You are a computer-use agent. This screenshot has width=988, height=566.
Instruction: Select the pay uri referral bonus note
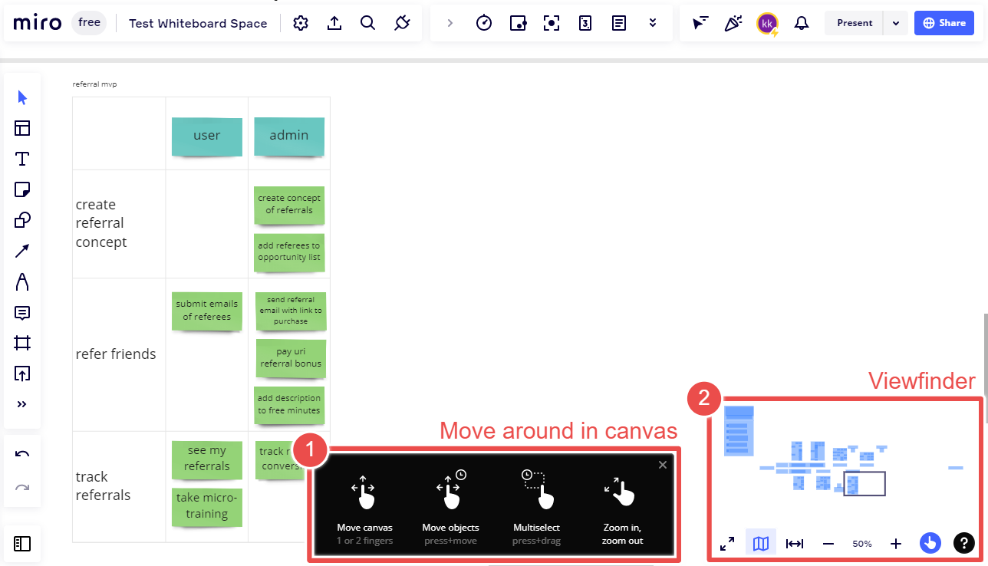[x=291, y=358]
